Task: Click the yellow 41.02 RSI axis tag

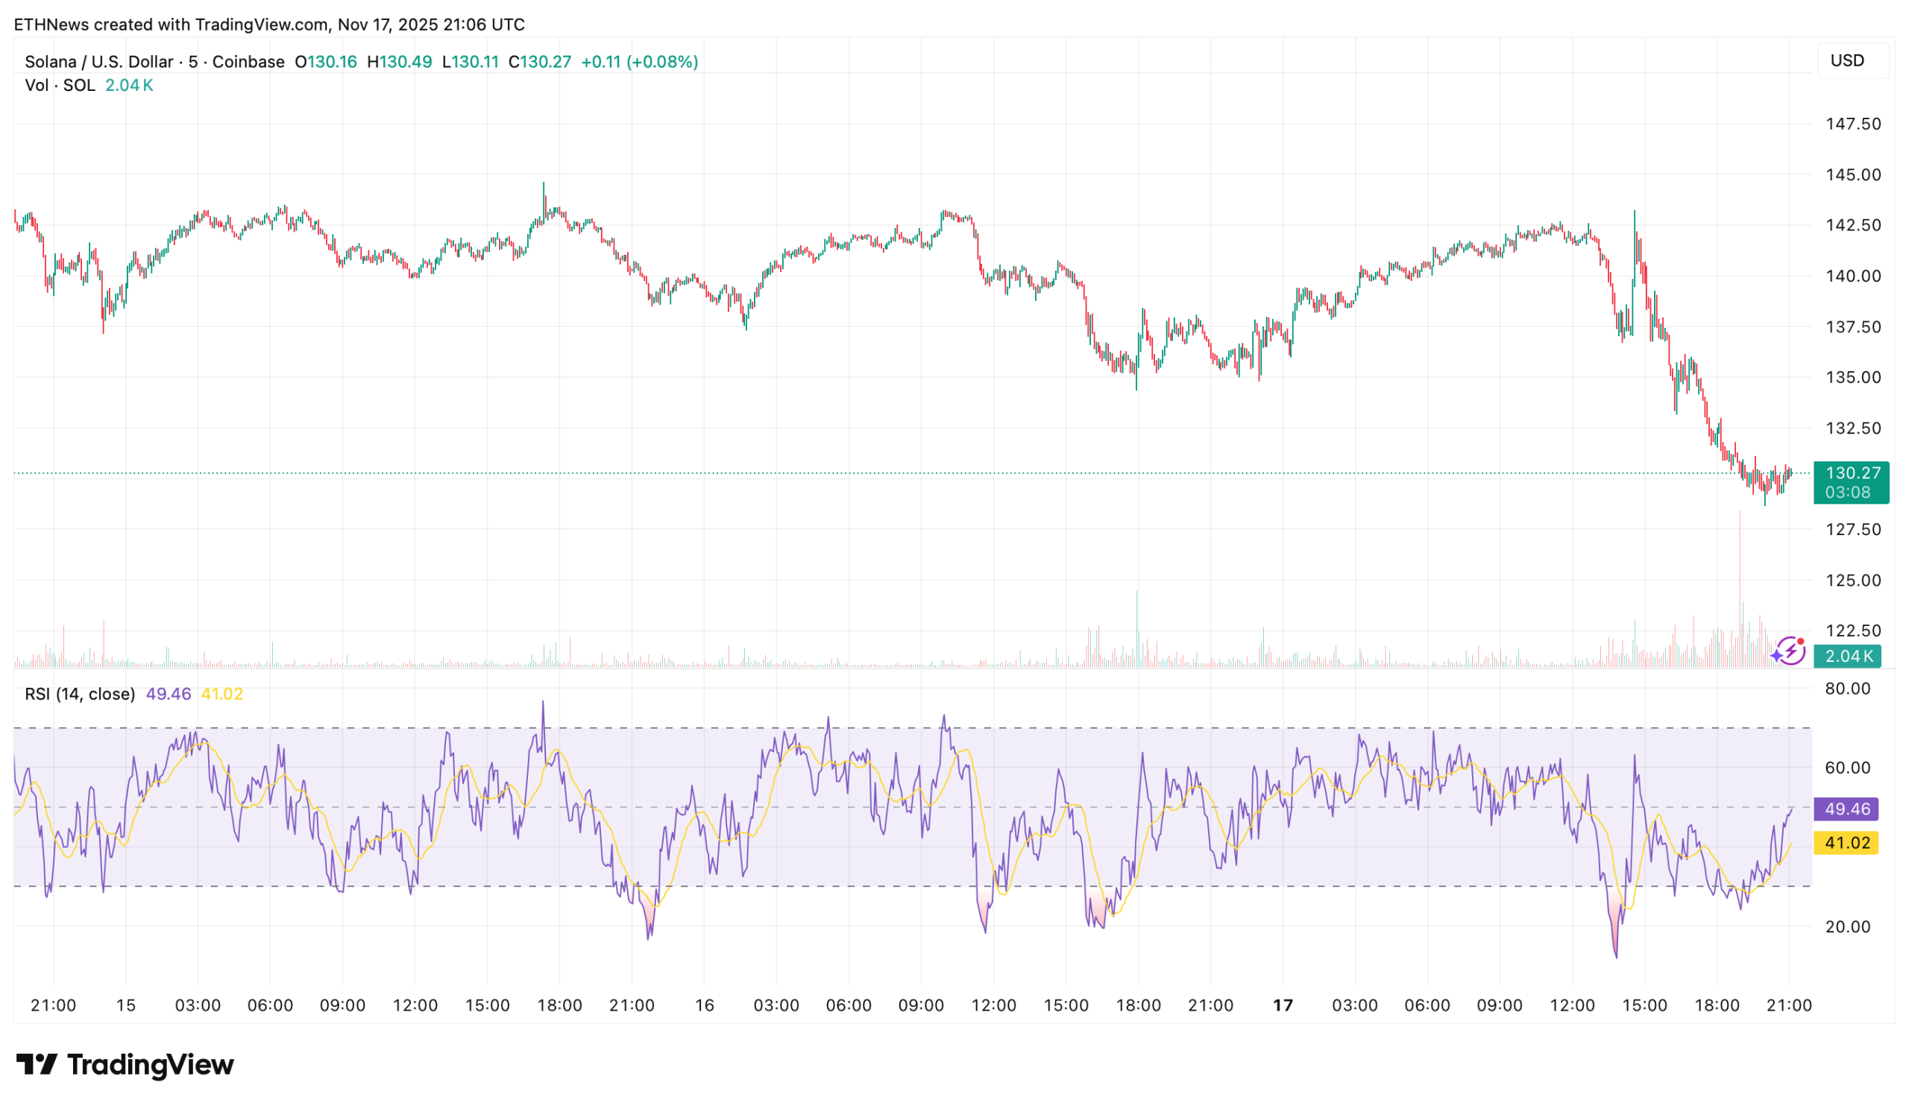Action: [x=1847, y=843]
